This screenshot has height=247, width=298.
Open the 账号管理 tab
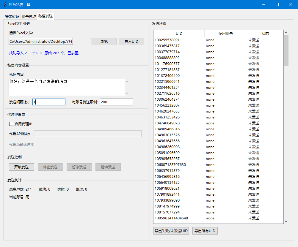(29, 17)
